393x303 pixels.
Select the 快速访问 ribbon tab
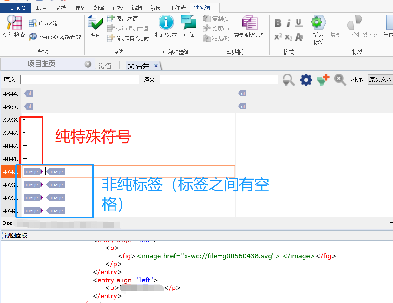205,8
